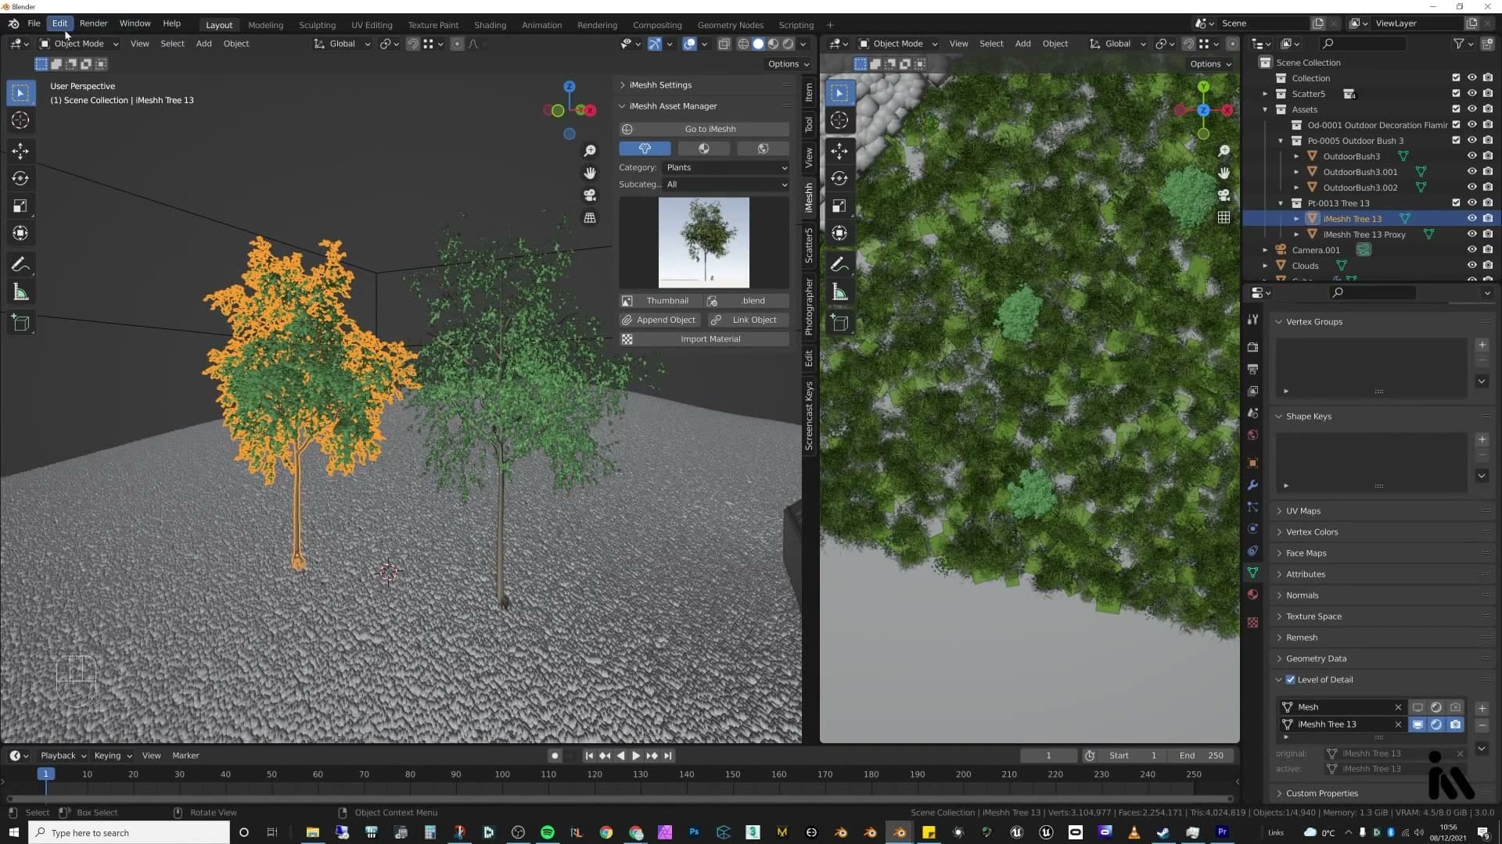Click the Blender logo menu icon

pos(13,23)
